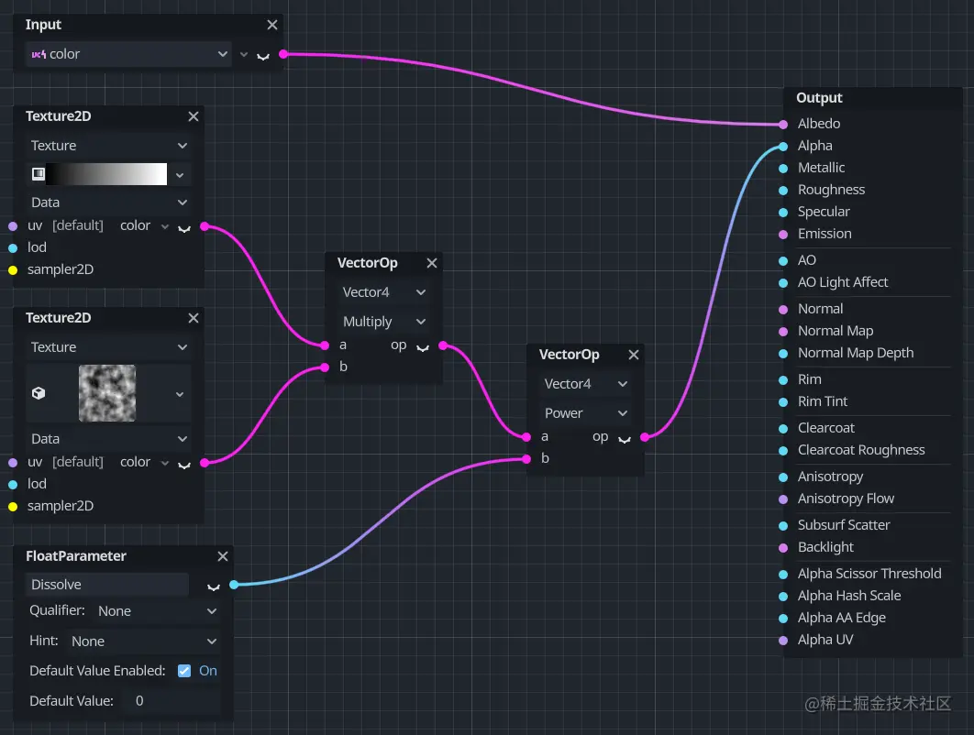974x735 pixels.
Task: Open Texture dropdown in gradient Texture2D node
Action: coord(109,146)
